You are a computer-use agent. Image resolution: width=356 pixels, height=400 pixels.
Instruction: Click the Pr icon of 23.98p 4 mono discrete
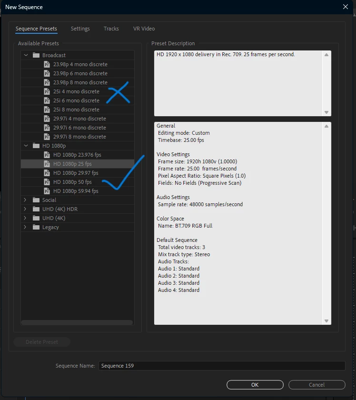tap(47, 64)
